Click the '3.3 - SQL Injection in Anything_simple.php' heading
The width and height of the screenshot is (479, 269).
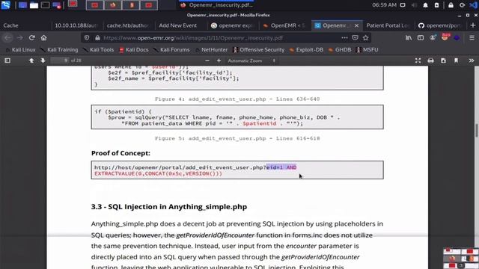[x=169, y=207]
